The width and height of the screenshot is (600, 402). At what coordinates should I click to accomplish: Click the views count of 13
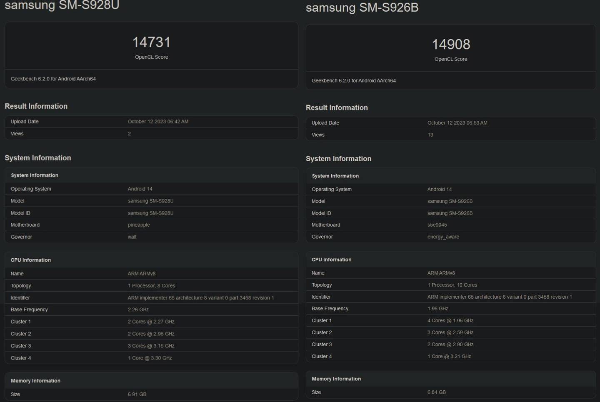430,135
